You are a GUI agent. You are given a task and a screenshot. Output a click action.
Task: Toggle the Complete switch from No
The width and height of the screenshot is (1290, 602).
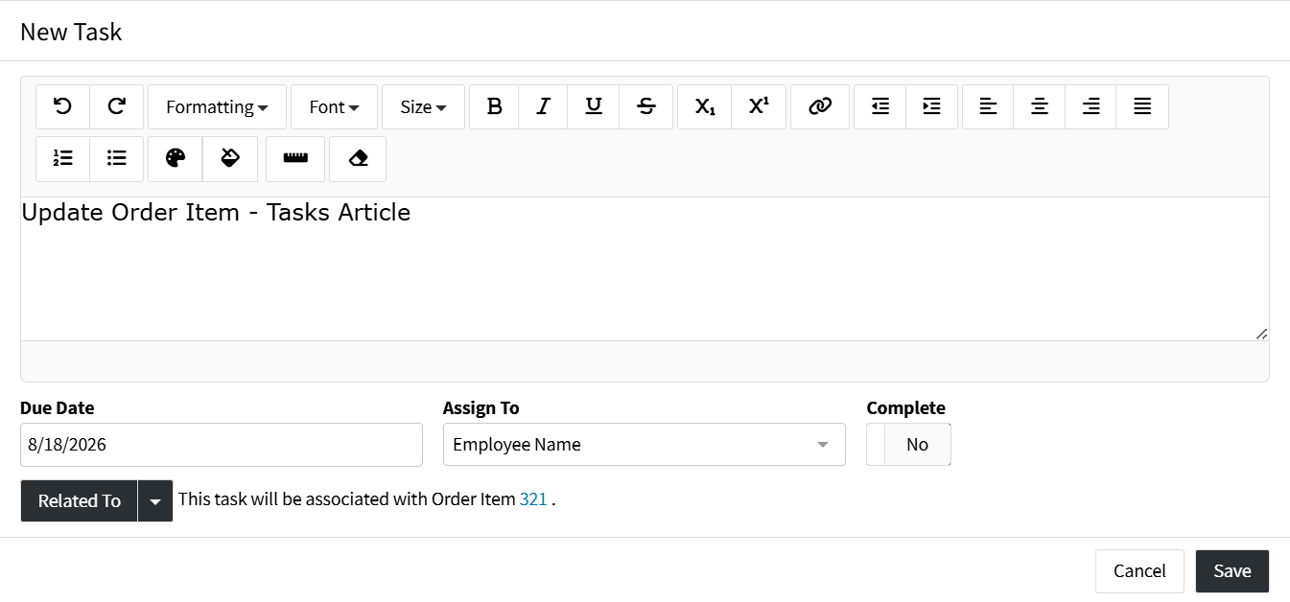pos(908,445)
